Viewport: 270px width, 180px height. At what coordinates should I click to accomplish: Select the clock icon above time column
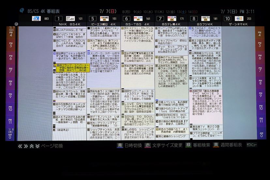[16, 24]
